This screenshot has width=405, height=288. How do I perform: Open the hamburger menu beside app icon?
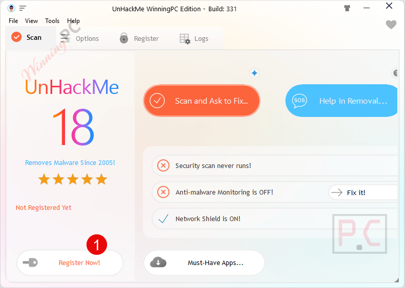[x=23, y=8]
